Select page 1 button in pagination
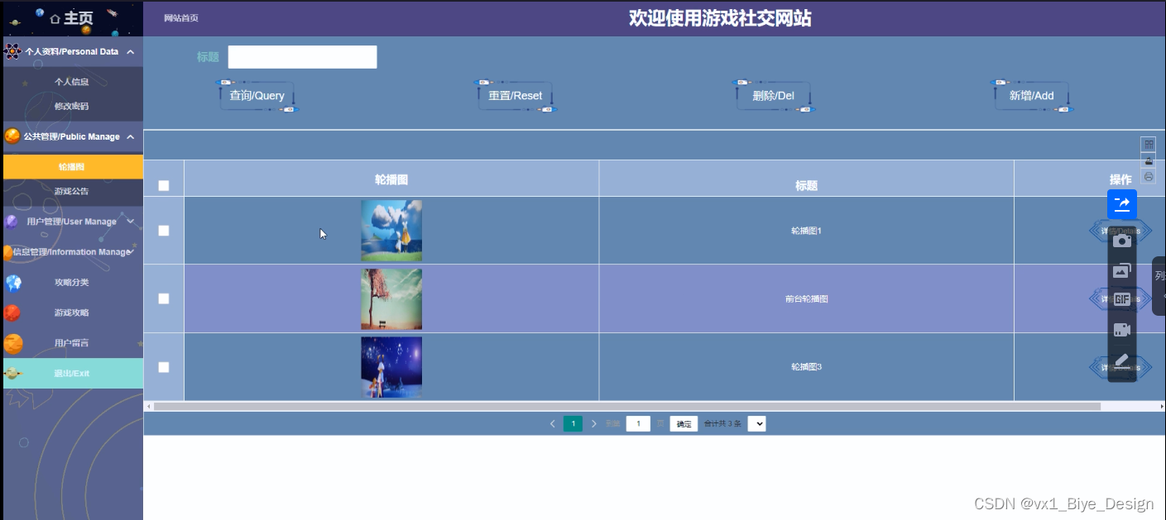Image resolution: width=1166 pixels, height=520 pixels. point(573,424)
